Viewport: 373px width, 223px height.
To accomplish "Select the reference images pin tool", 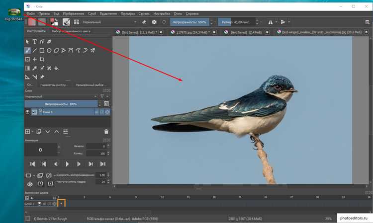I will [42, 77].
